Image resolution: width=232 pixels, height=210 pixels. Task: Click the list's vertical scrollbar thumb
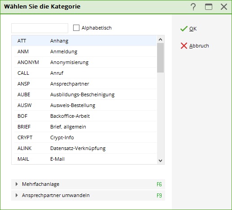point(160,58)
